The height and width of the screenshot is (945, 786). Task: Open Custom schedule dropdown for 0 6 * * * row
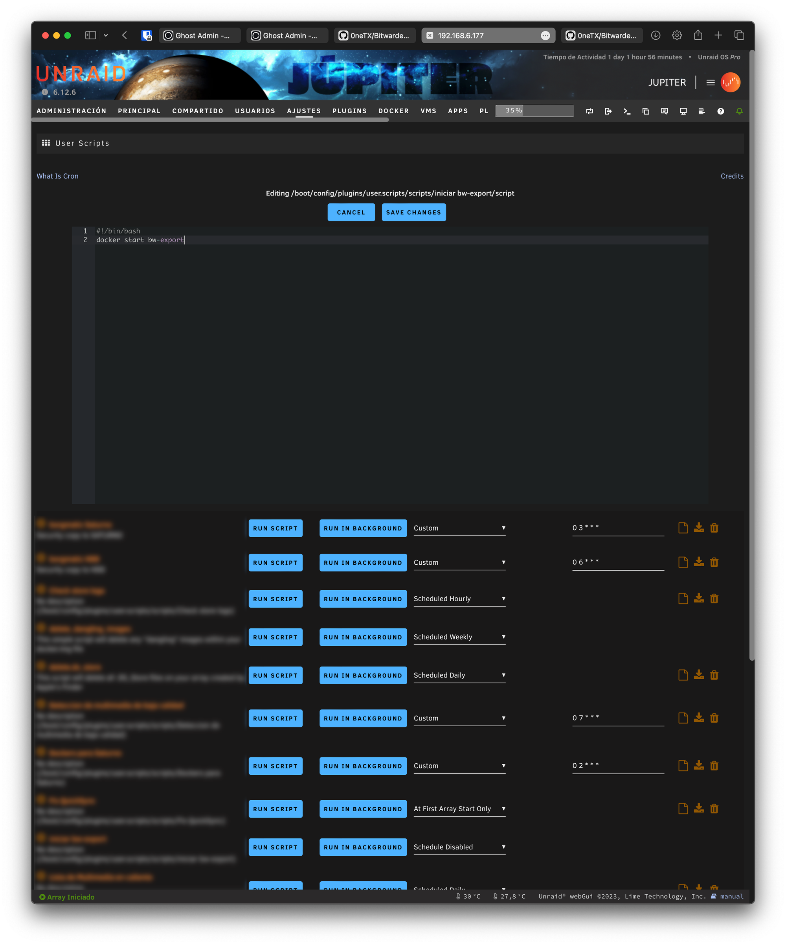pyautogui.click(x=459, y=562)
